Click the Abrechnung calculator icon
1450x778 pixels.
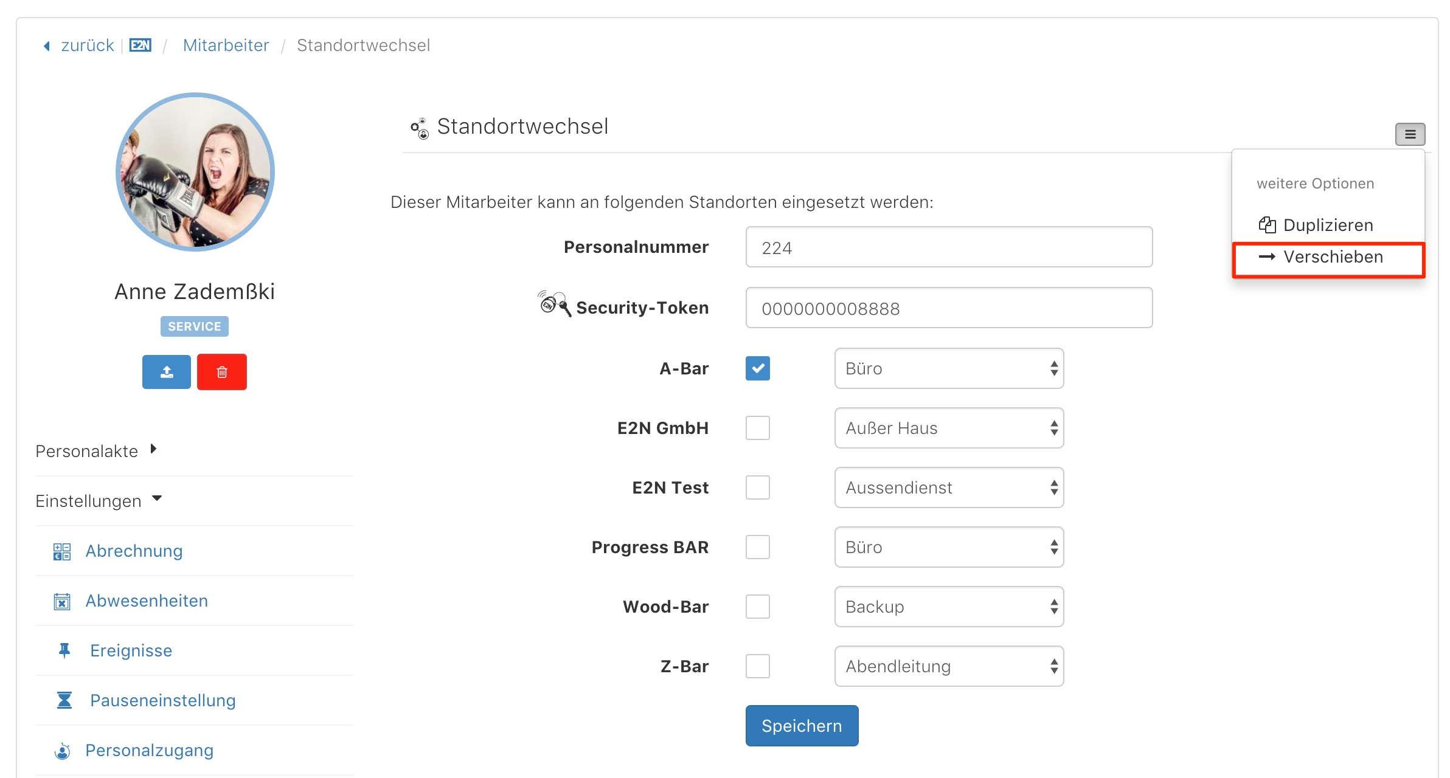tap(62, 551)
